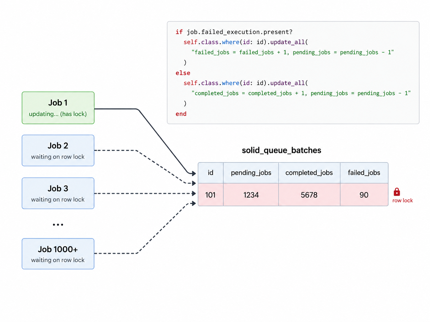Click the second self.class.where update_all line
This screenshot has width=430, height=322.
pos(246,83)
